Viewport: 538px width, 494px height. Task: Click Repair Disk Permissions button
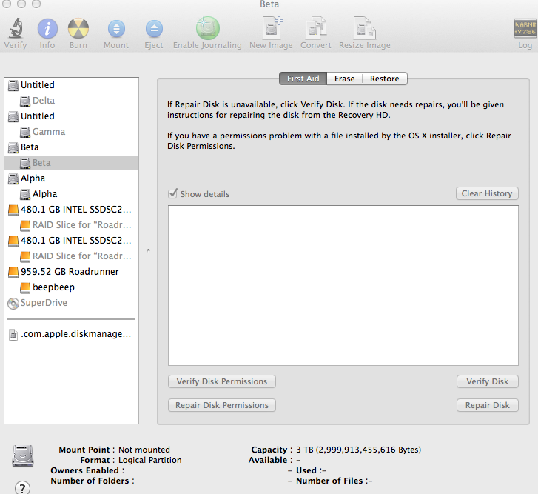click(x=222, y=405)
